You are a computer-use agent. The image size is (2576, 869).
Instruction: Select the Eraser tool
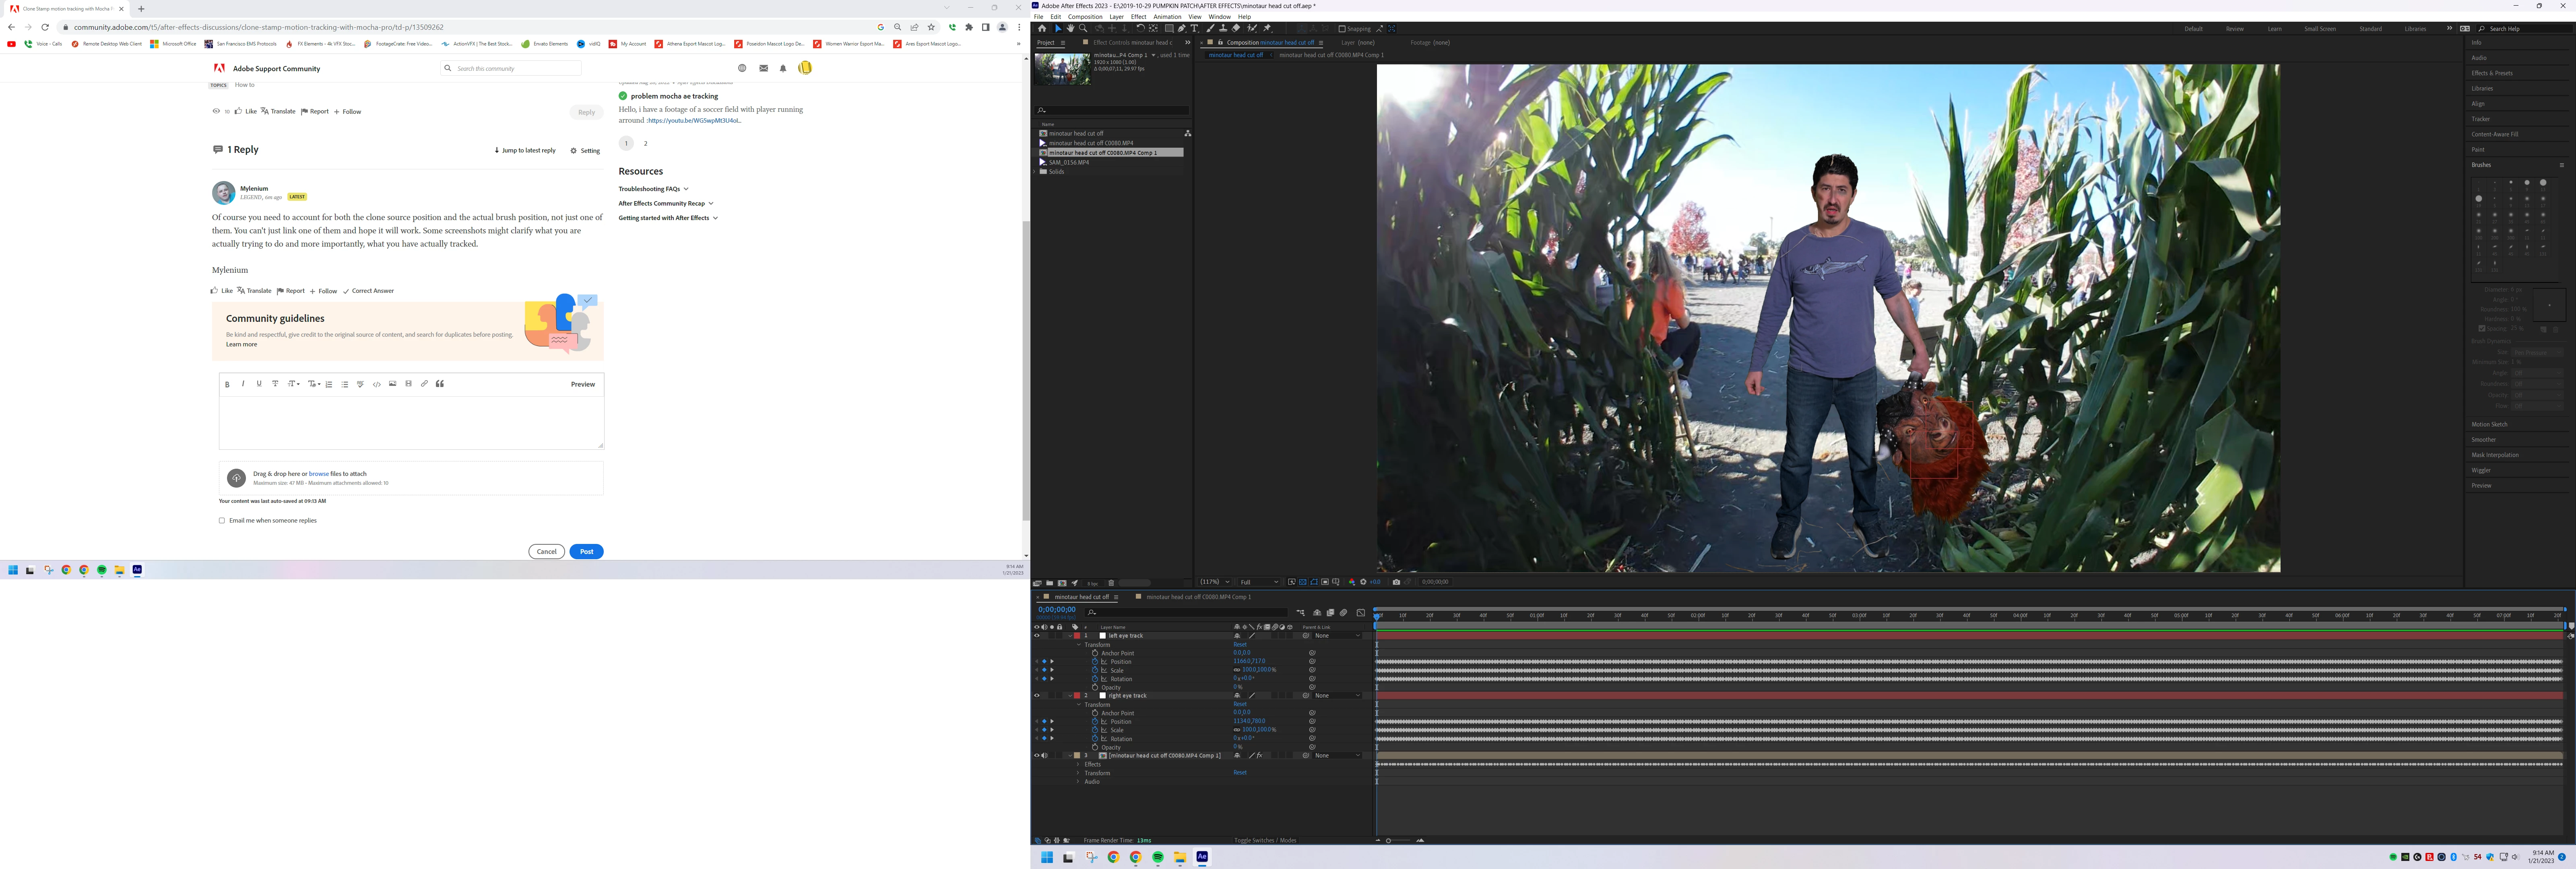[1236, 29]
